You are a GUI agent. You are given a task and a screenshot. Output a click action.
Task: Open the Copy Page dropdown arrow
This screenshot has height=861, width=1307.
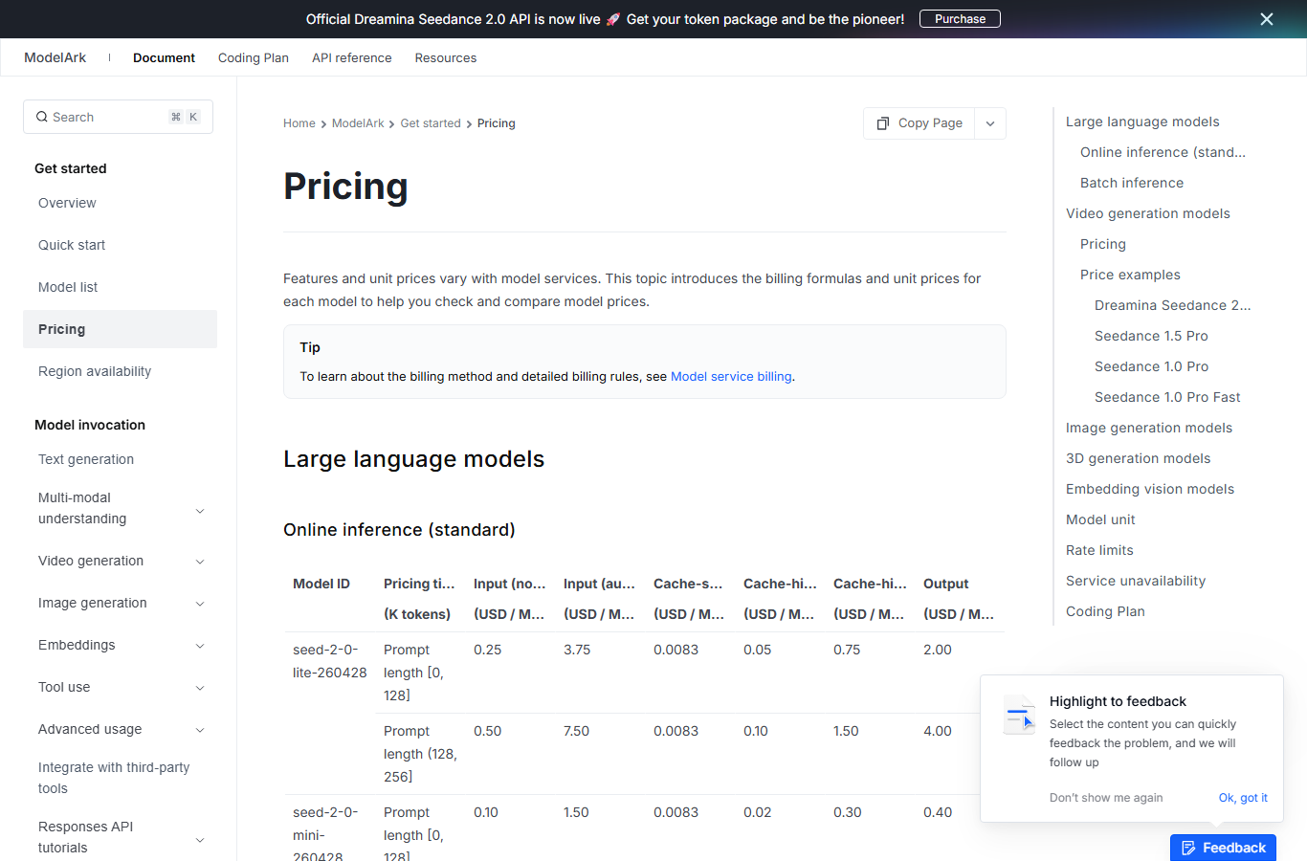point(990,123)
